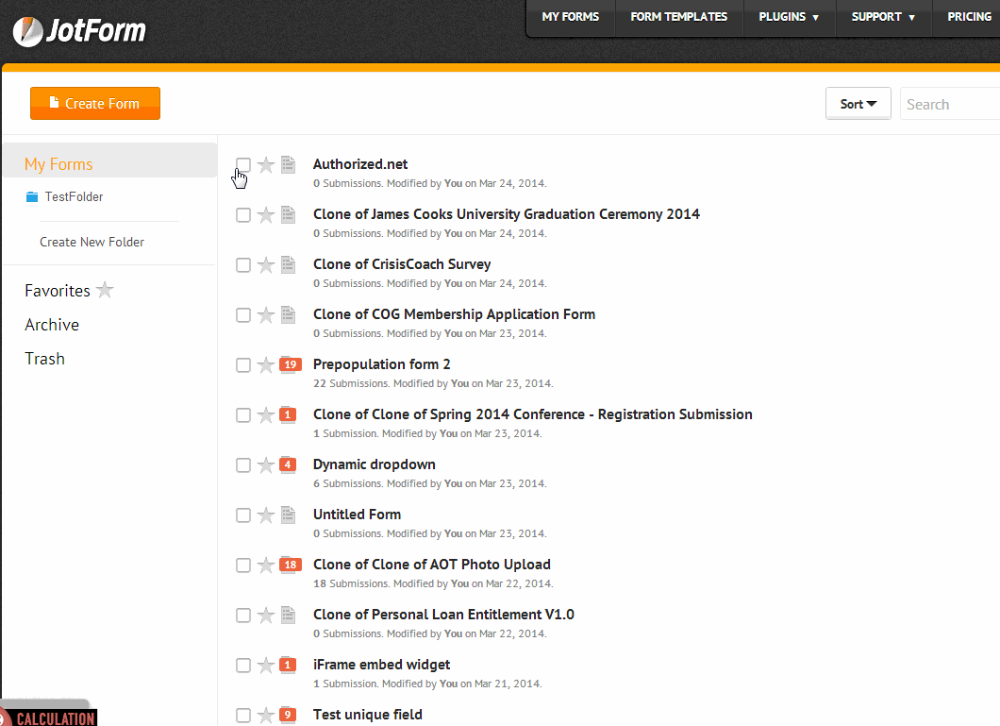This screenshot has height=726, width=1000.
Task: Open the Pricing page
Action: click(x=969, y=17)
